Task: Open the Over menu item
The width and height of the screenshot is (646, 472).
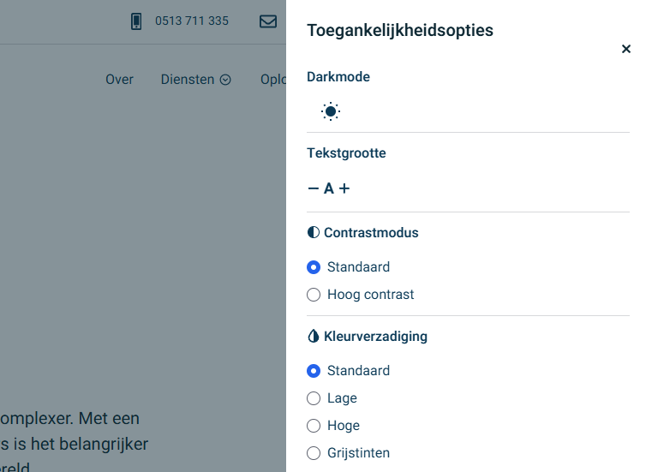Action: 120,80
